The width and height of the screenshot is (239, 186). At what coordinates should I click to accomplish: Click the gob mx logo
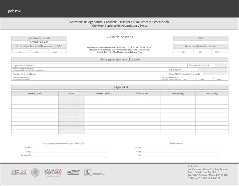point(14,11)
